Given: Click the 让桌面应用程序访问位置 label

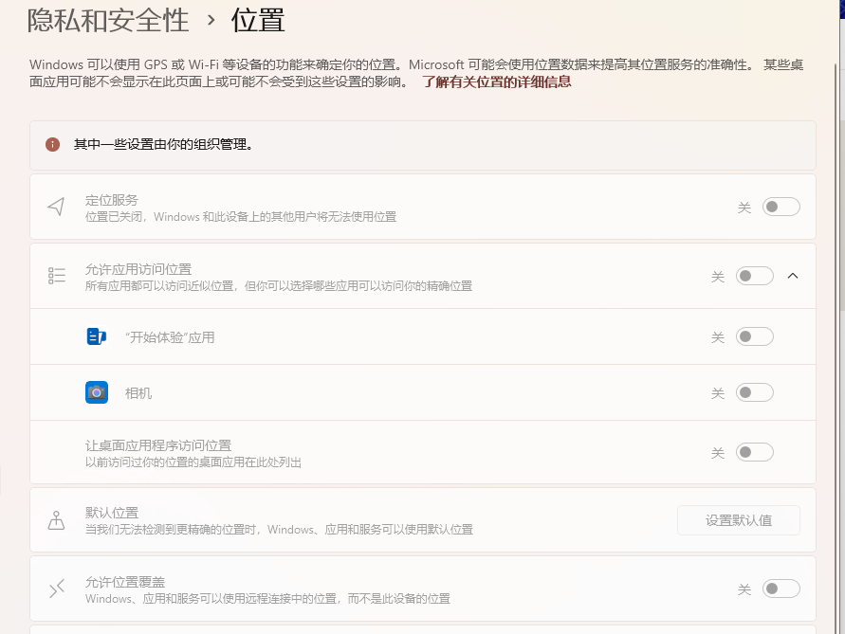Looking at the screenshot, I should coord(158,445).
